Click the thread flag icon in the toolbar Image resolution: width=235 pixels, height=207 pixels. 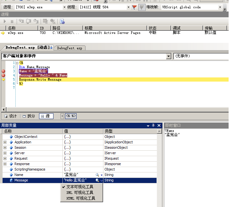pos(134,7)
